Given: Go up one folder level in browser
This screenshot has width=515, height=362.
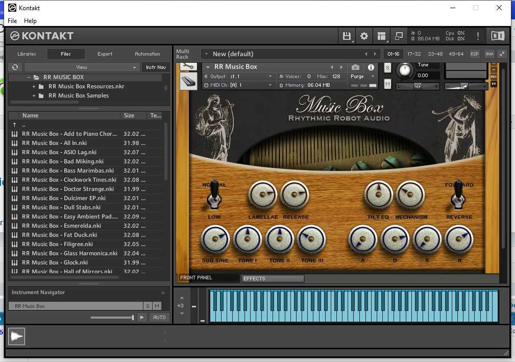Looking at the screenshot, I should [14, 125].
